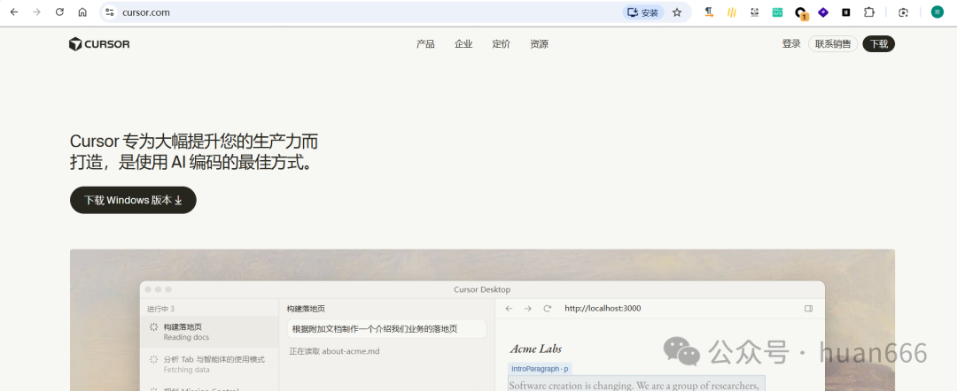Select the 分析 Tab 与智能体的使用模式 task
957x391 pixels.
pos(209,364)
